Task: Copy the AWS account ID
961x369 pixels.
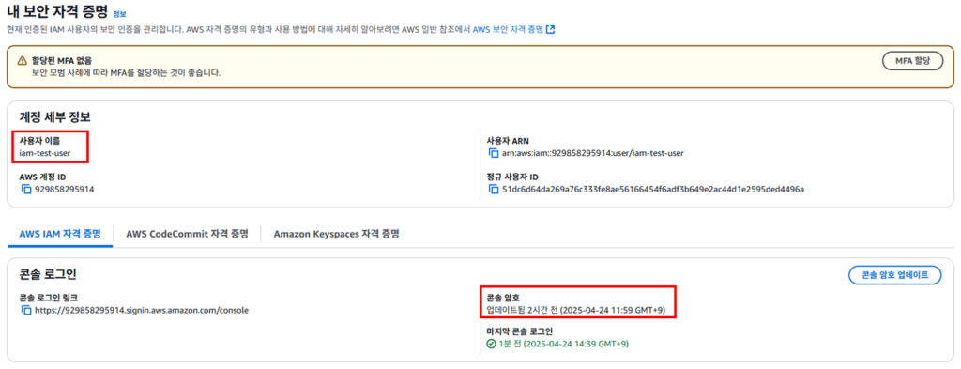Action: (x=25, y=189)
